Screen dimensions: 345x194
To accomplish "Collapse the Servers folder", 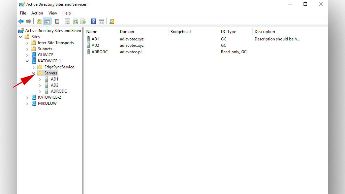I will 33,73.
